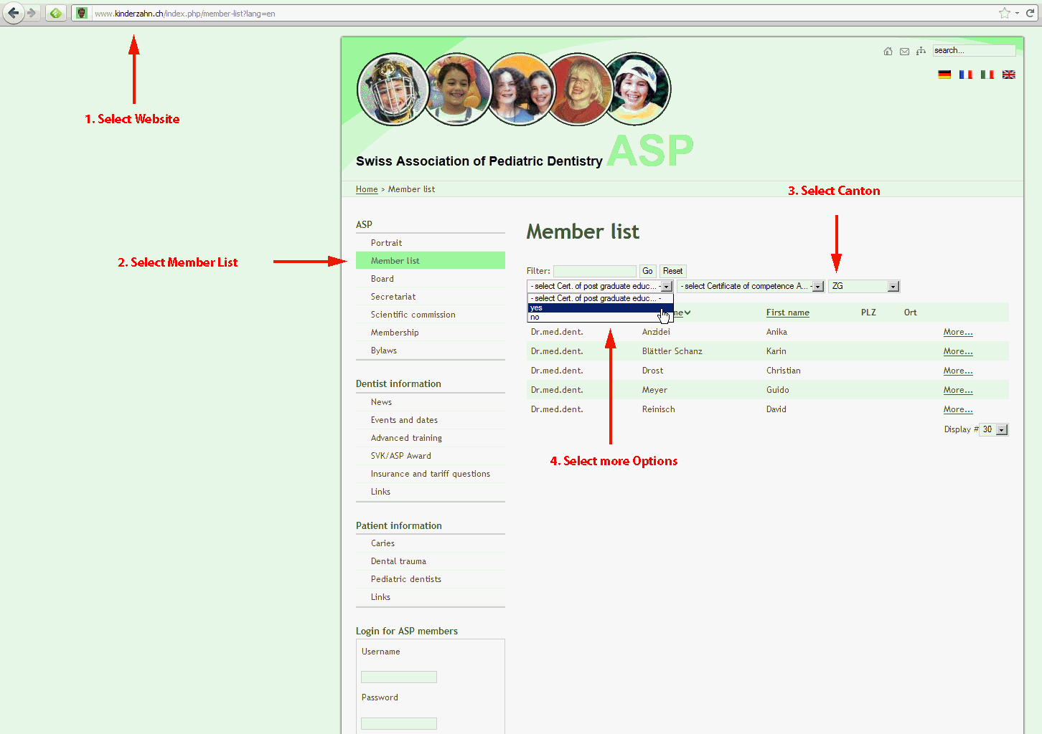Open the Display # 30 dropdown
The image size is (1042, 734).
click(x=994, y=429)
